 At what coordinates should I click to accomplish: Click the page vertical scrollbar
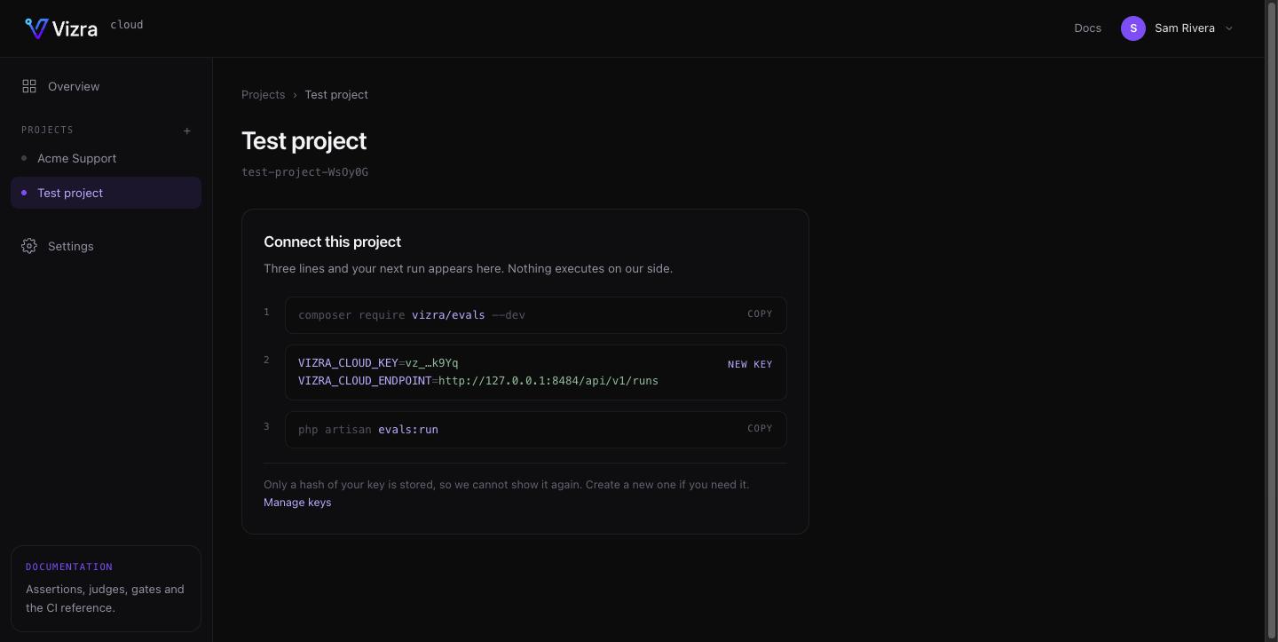[x=1271, y=321]
